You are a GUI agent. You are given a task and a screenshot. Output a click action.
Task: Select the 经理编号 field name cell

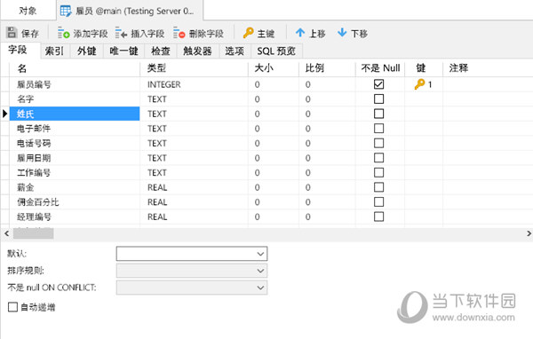pos(75,217)
